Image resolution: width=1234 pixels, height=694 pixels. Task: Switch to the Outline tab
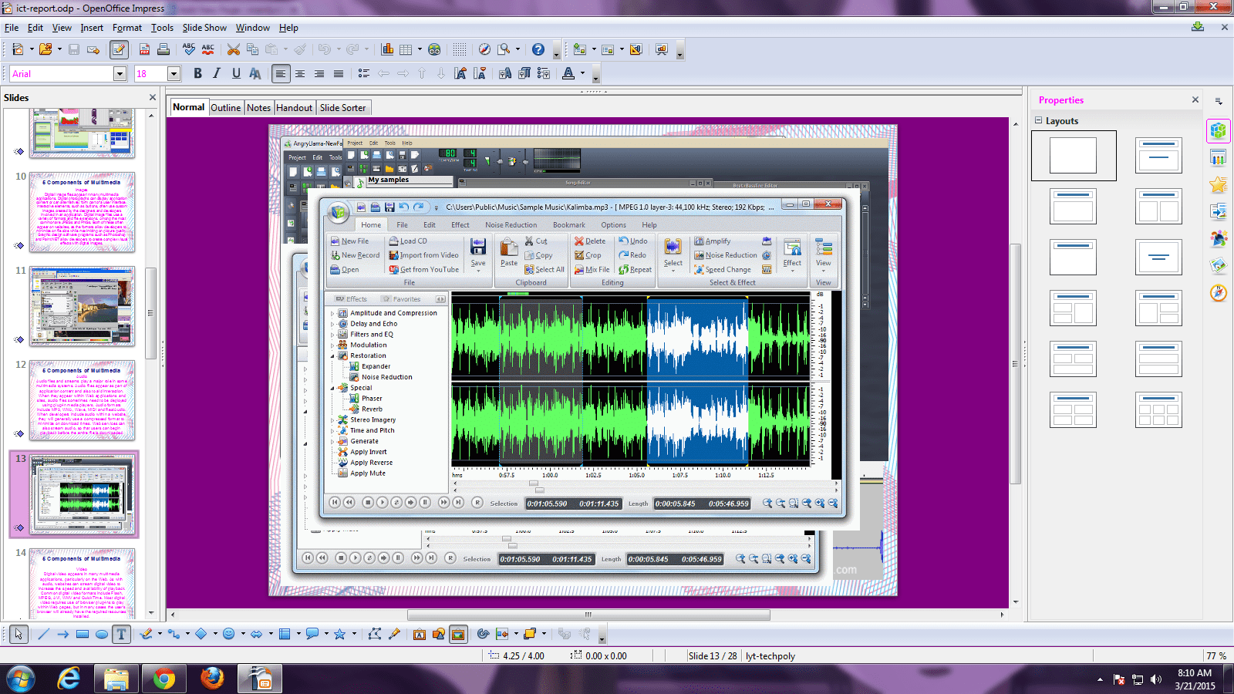pos(226,108)
